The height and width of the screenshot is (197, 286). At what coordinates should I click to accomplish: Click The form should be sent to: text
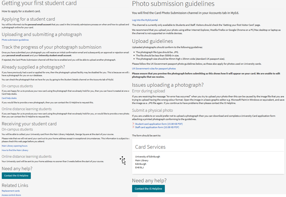pos(147,135)
